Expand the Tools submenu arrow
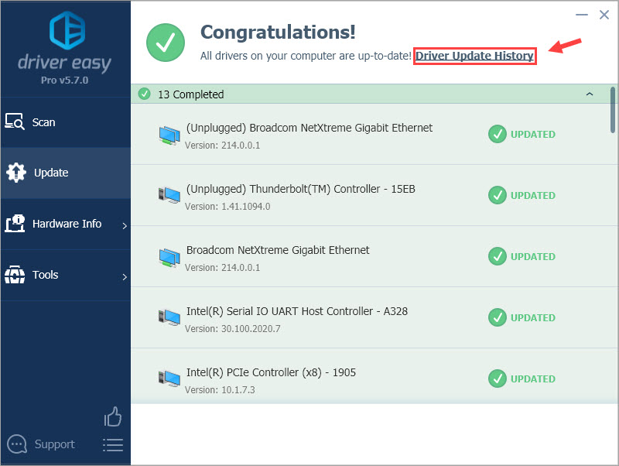This screenshot has width=619, height=466. tap(125, 277)
